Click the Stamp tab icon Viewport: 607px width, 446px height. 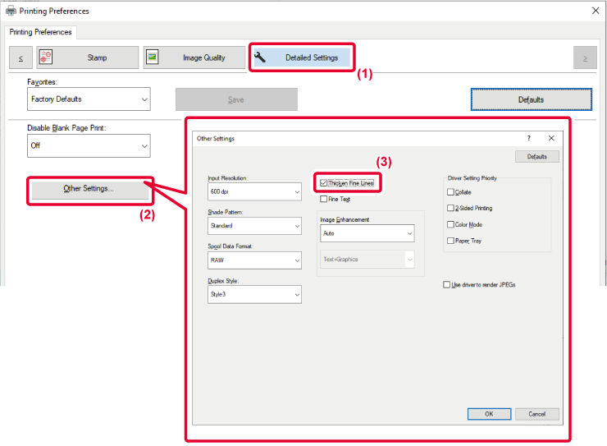coord(45,57)
